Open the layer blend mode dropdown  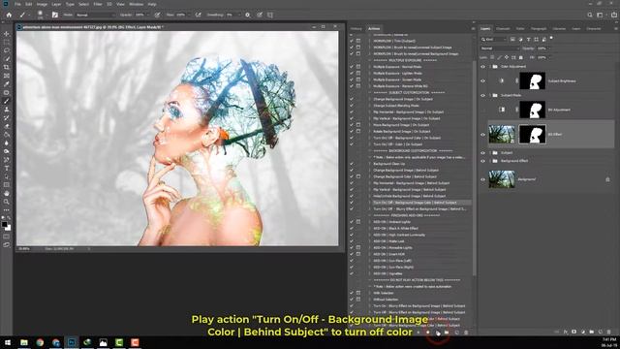[500, 48]
